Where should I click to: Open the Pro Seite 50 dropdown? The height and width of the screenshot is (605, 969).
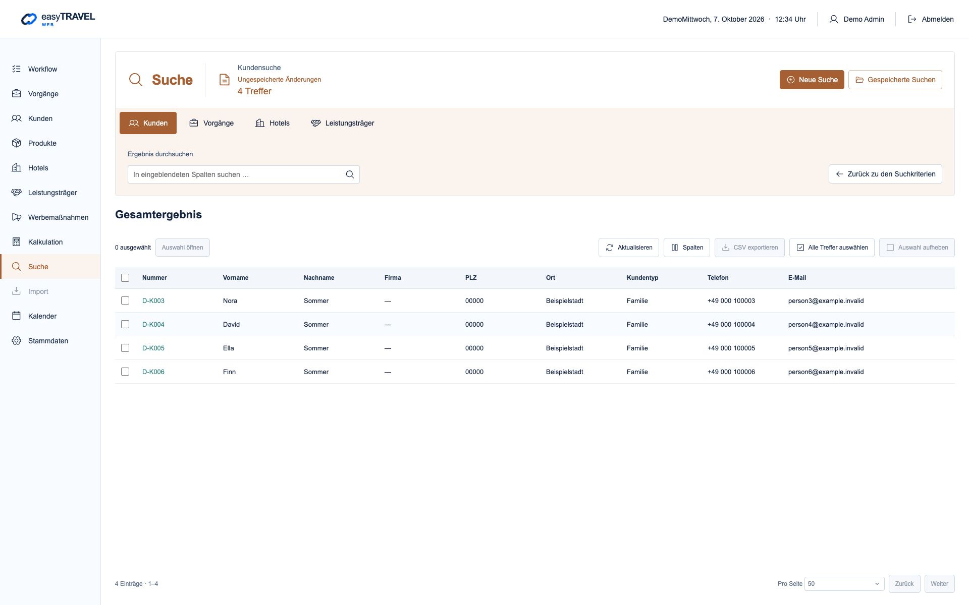point(844,584)
